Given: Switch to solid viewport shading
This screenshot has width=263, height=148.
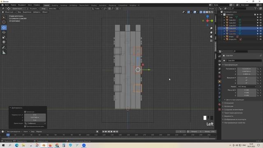Looking at the screenshot, I should [207, 12].
